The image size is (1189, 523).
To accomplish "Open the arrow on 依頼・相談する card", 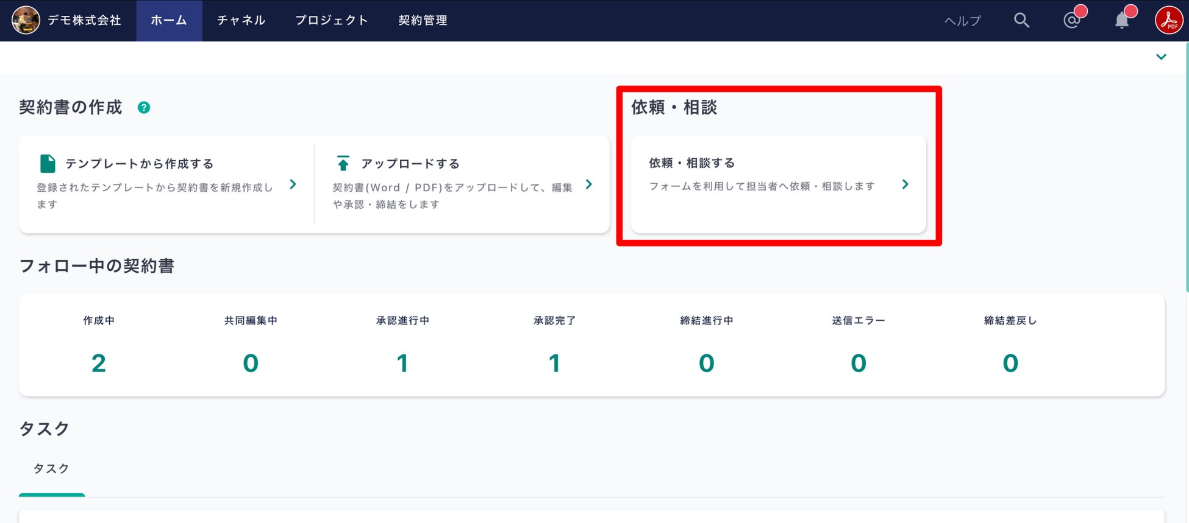I will click(905, 184).
